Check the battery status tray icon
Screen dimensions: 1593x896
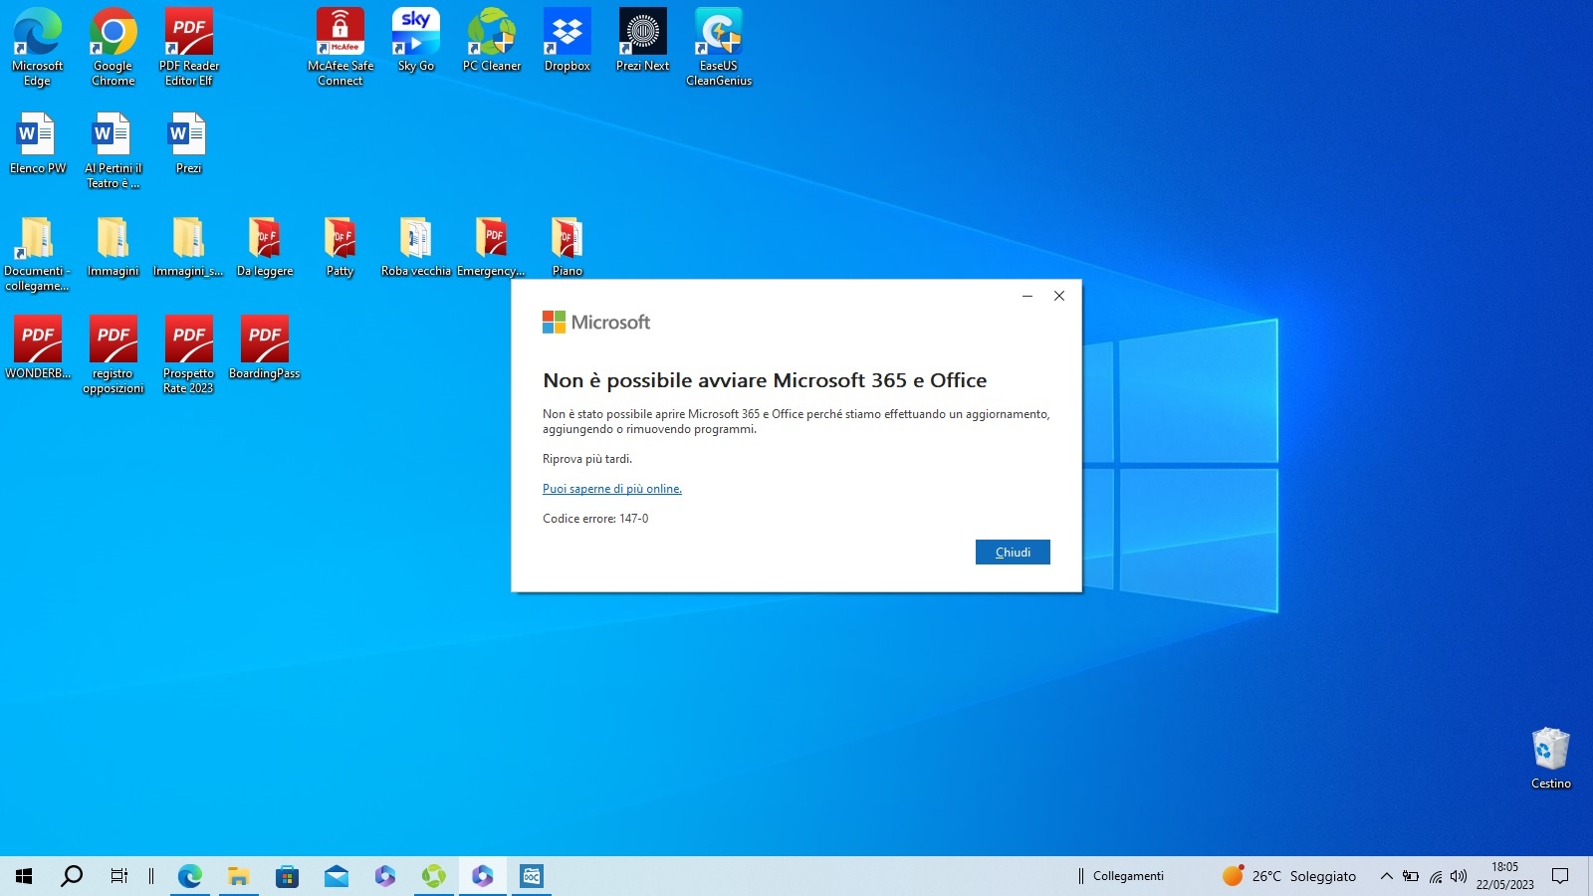click(1411, 876)
